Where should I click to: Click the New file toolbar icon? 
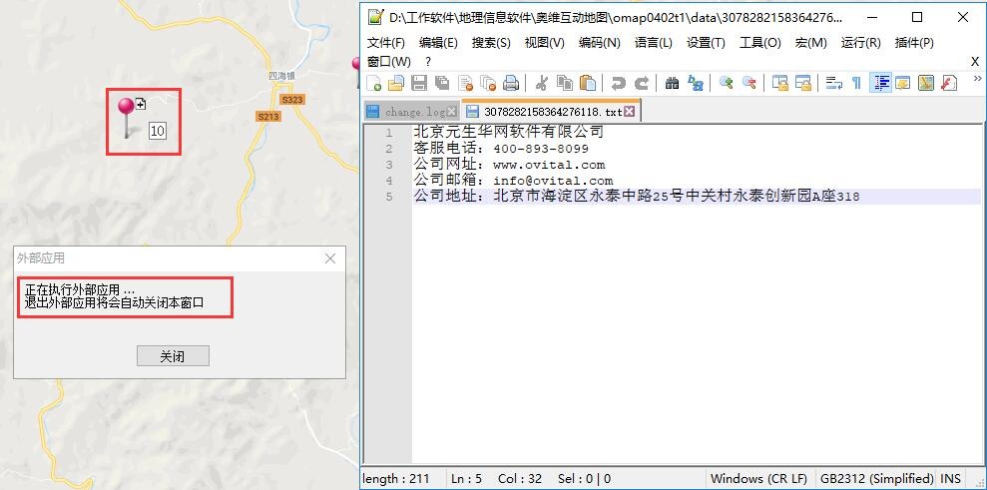coord(374,83)
